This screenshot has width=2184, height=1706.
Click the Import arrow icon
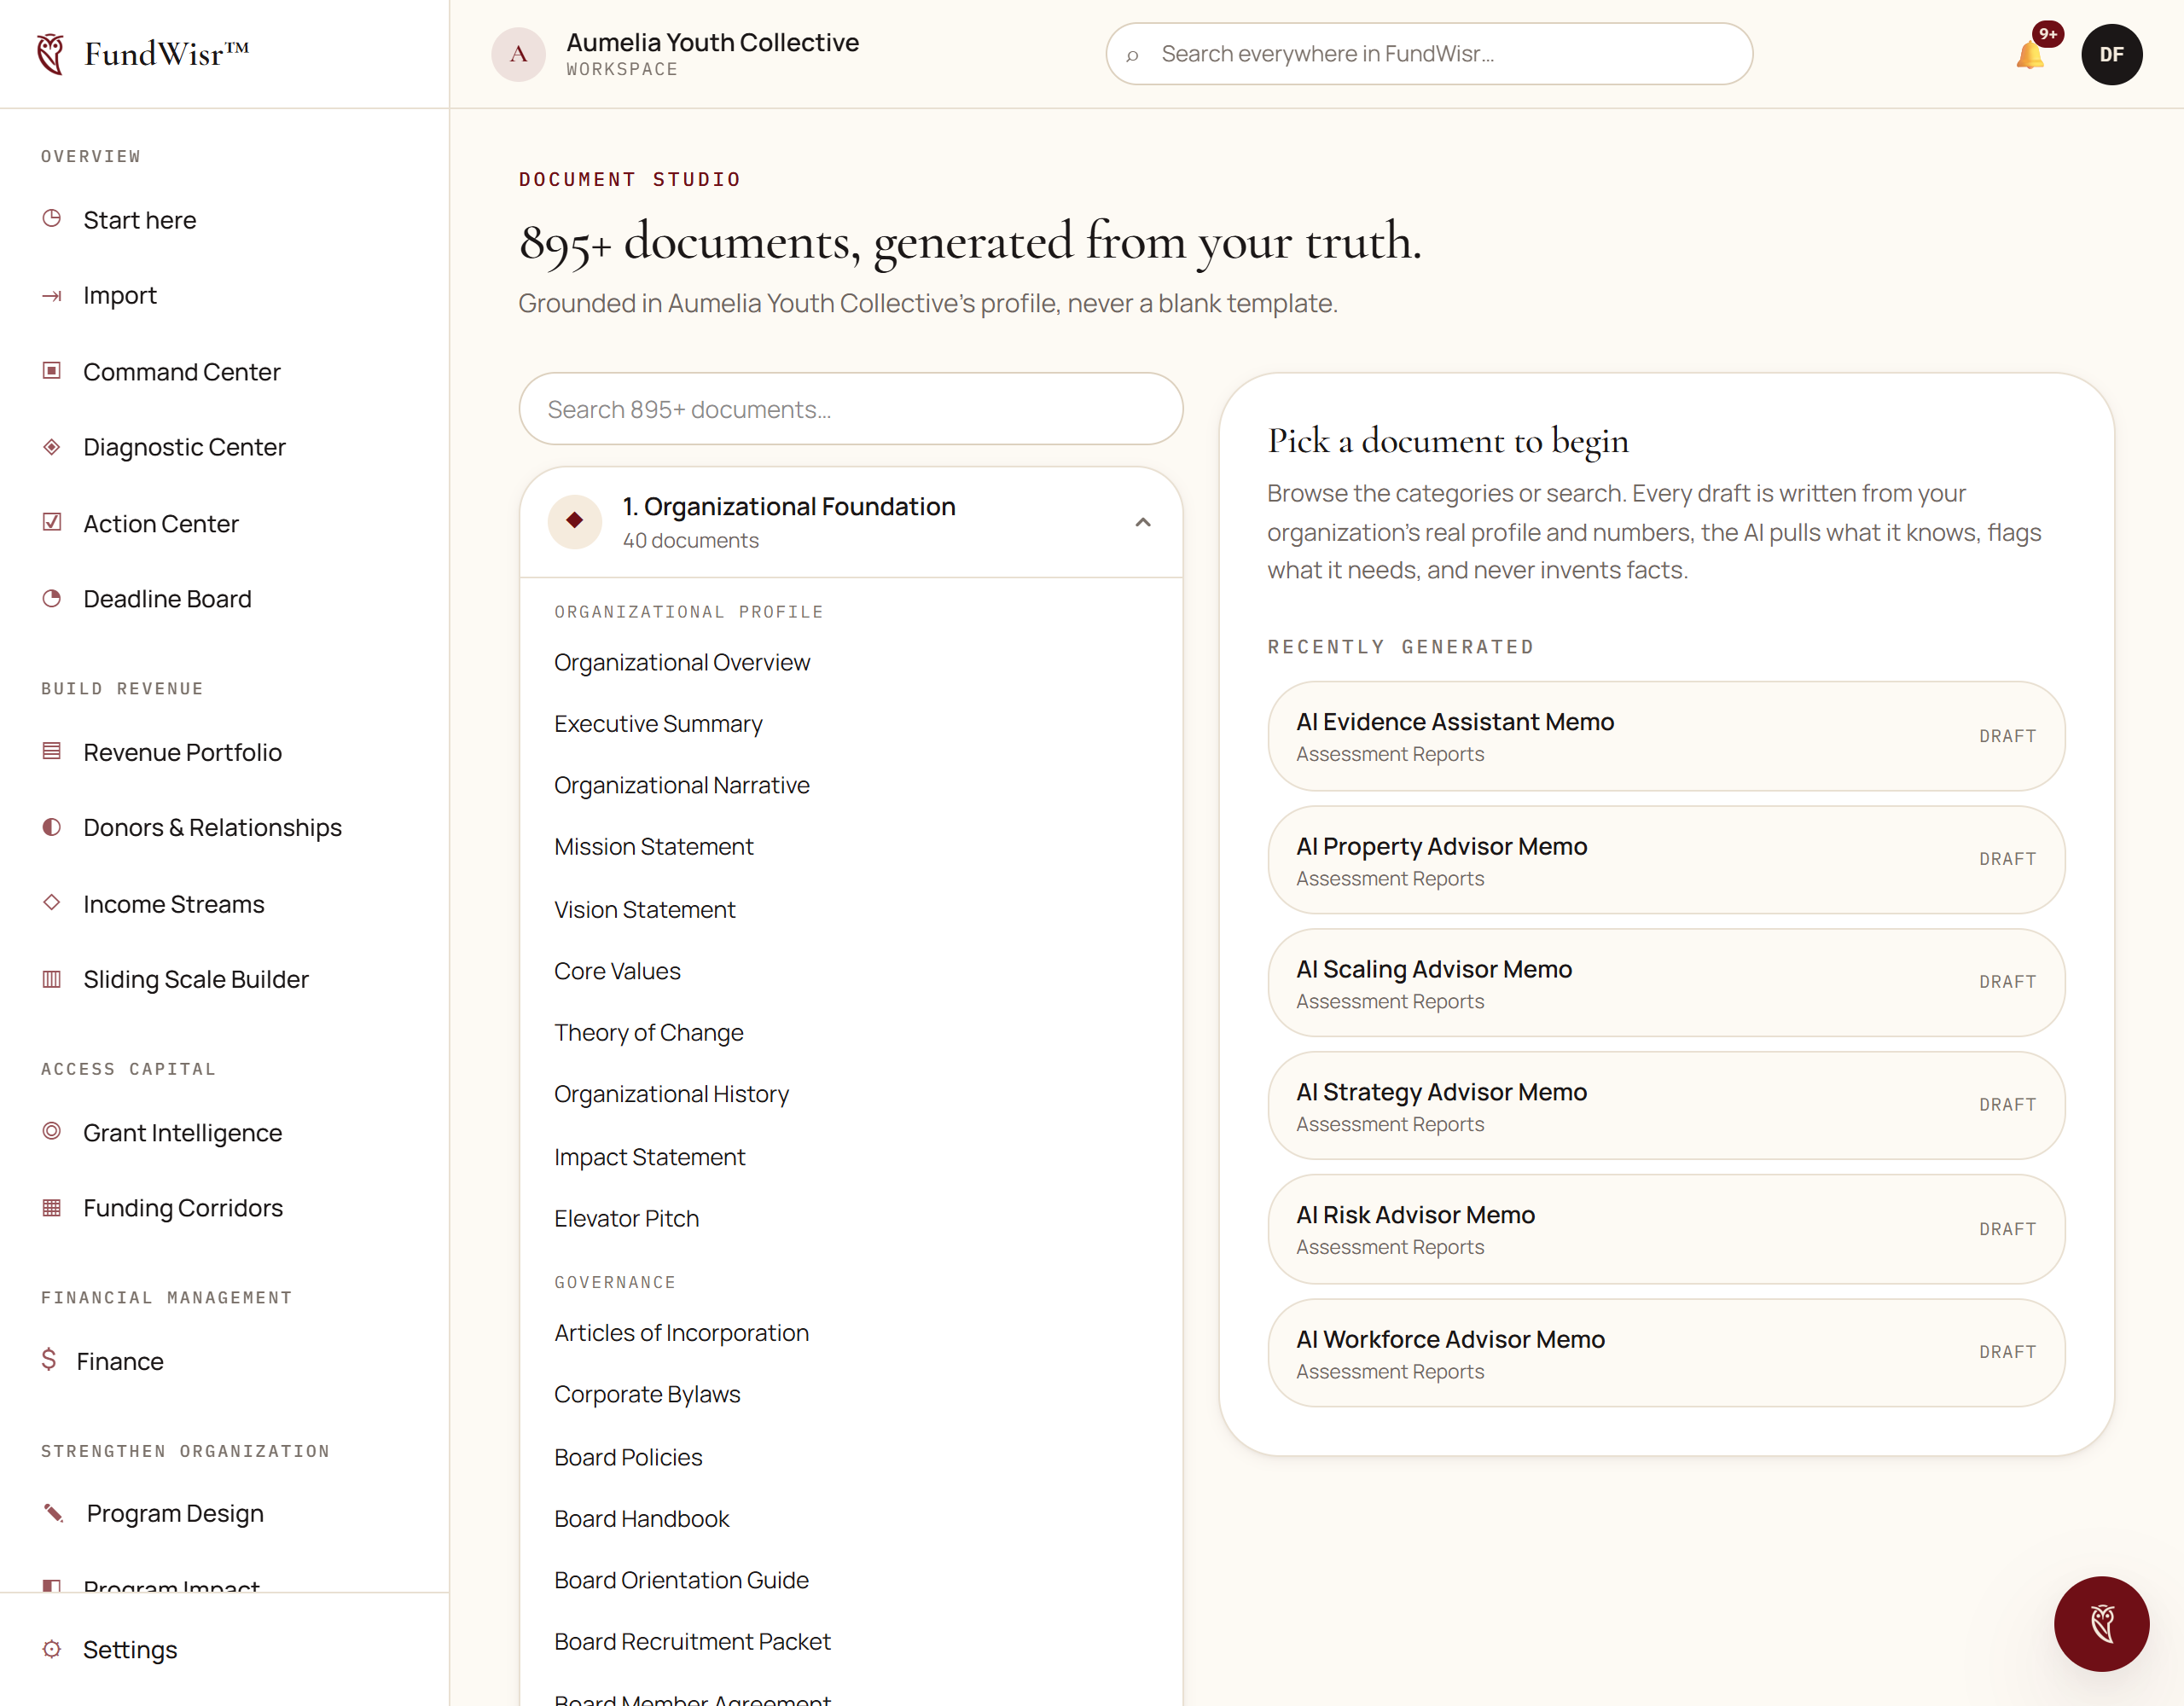pyautogui.click(x=52, y=295)
